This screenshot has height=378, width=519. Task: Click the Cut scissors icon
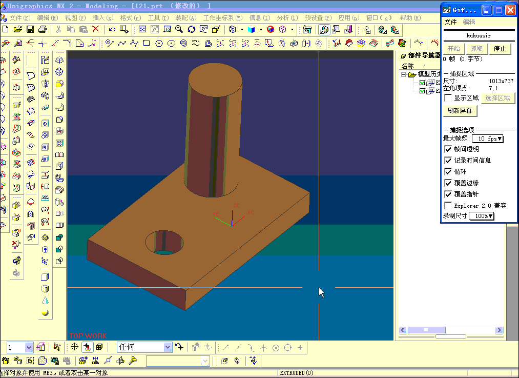pyautogui.click(x=58, y=29)
